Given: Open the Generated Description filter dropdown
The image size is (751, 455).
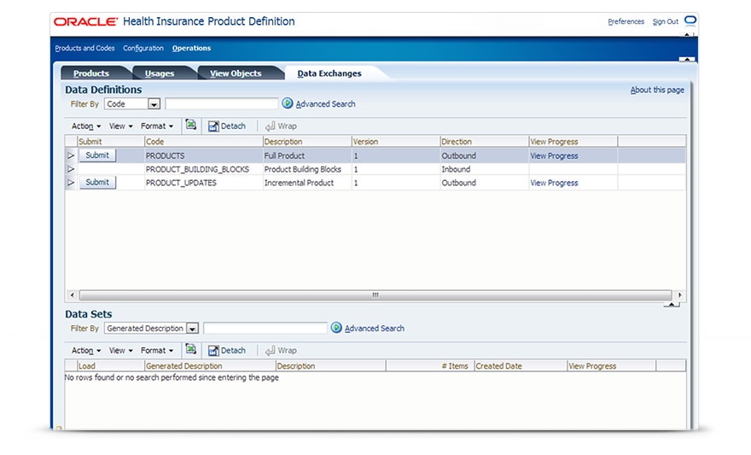Looking at the screenshot, I should 192,329.
